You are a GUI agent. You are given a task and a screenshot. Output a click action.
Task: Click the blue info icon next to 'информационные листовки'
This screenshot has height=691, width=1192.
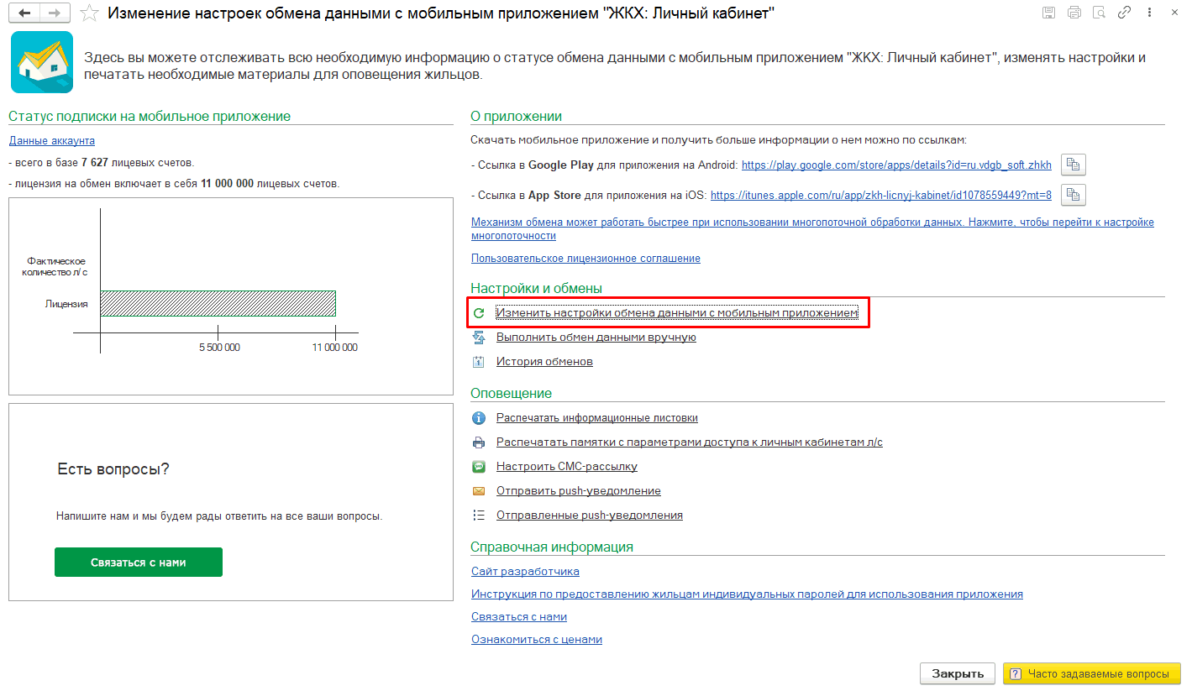tap(479, 418)
